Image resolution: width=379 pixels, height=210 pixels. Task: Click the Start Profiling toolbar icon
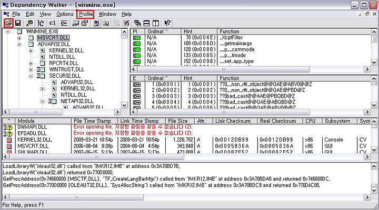coord(117,23)
